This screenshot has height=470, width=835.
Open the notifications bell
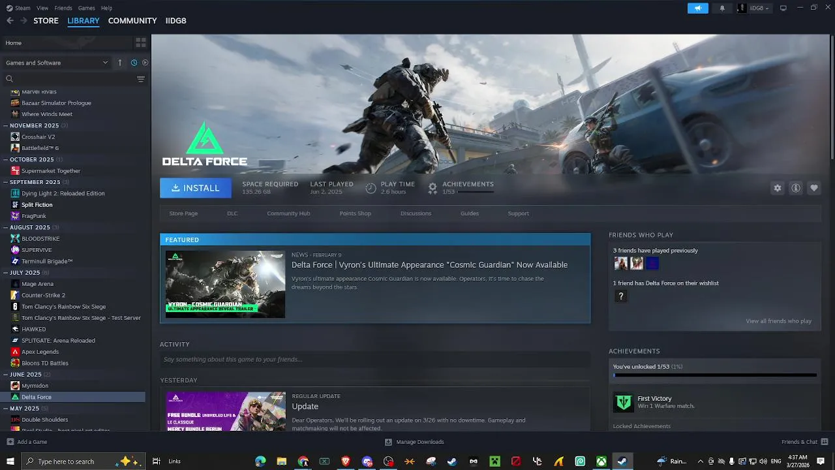[722, 8]
